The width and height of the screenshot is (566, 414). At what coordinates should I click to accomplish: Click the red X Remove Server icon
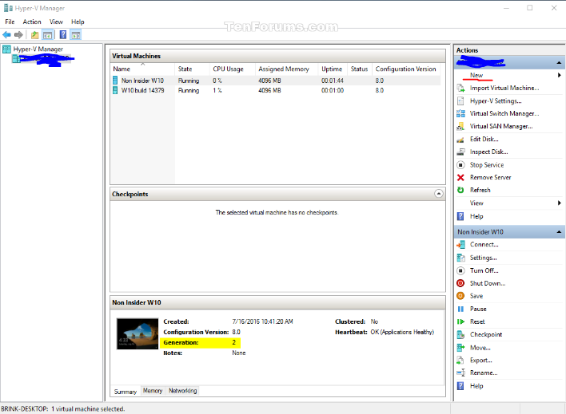[x=460, y=177]
